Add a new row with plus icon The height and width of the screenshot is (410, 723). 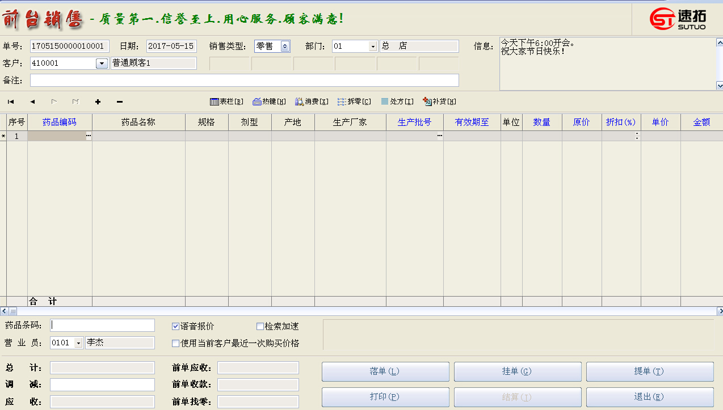(x=98, y=102)
